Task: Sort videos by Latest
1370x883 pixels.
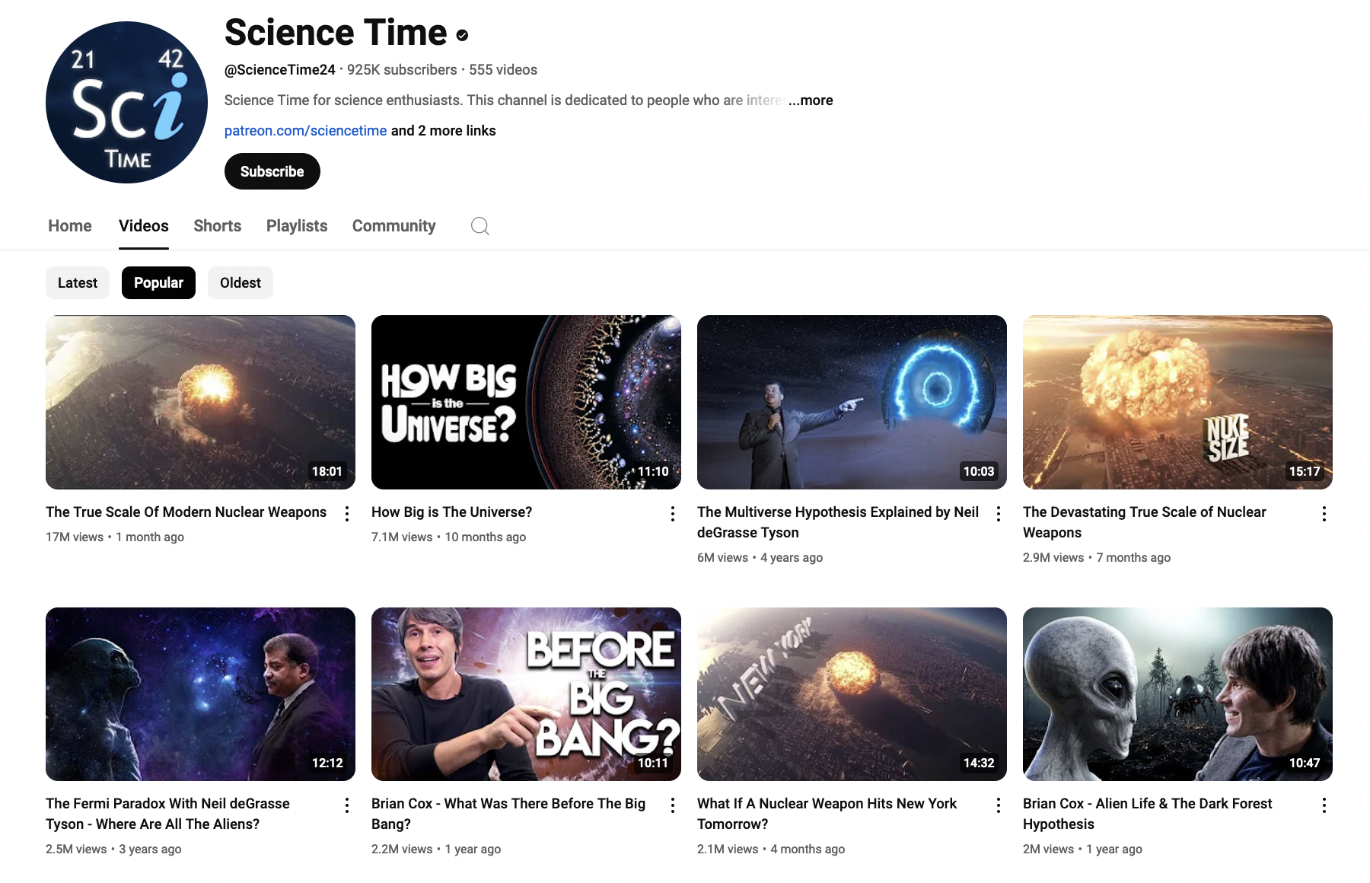Action: [78, 283]
